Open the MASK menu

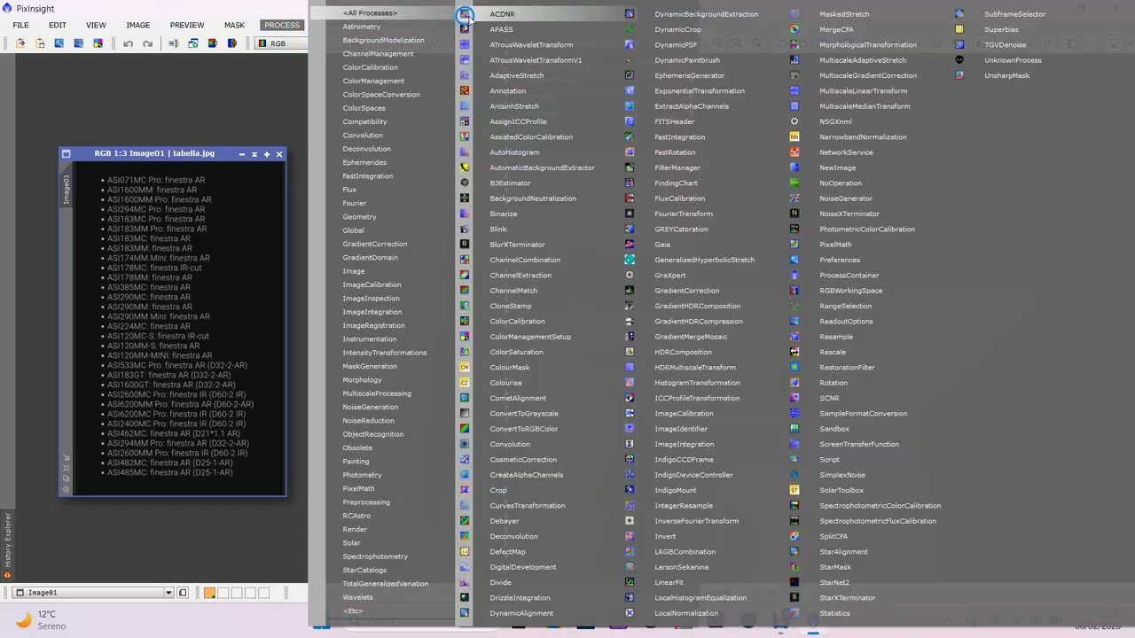tap(234, 25)
